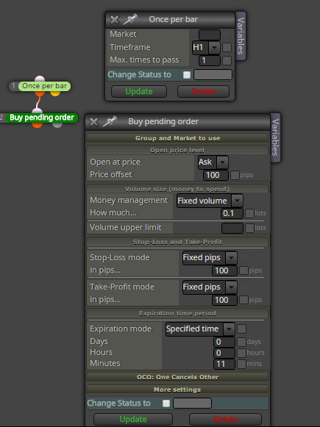Toggle the Stop-Loss mode variable checkbox
Screen dimensions: 320x427
point(243,257)
